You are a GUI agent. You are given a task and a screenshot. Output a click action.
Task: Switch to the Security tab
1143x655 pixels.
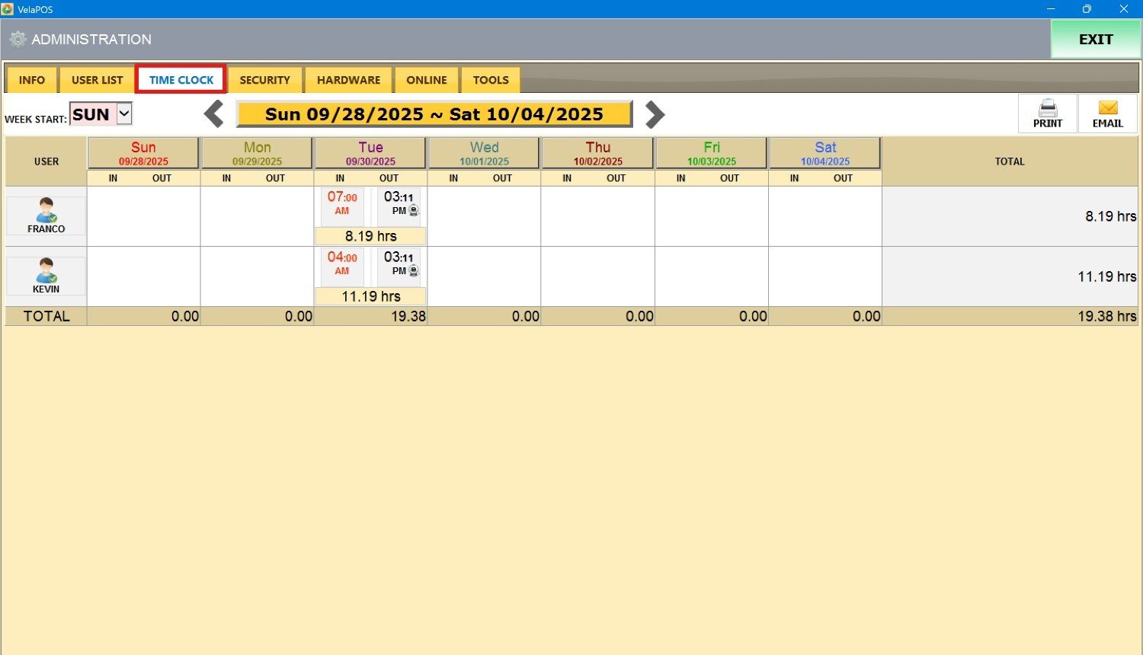(x=264, y=80)
